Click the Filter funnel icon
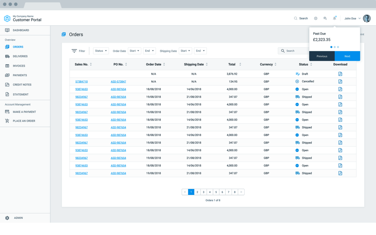The image size is (376, 235). (x=74, y=51)
